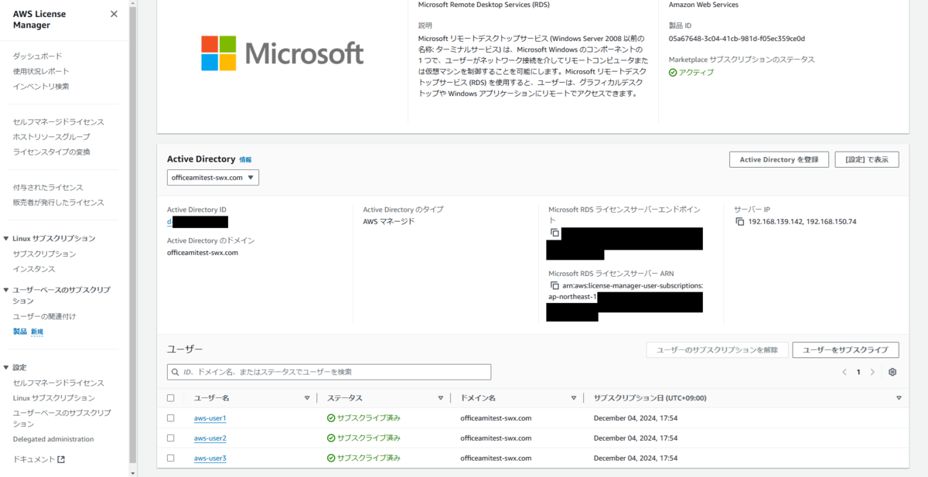
Task: Sort users by ユーザー名 column arrow
Action: click(x=307, y=398)
